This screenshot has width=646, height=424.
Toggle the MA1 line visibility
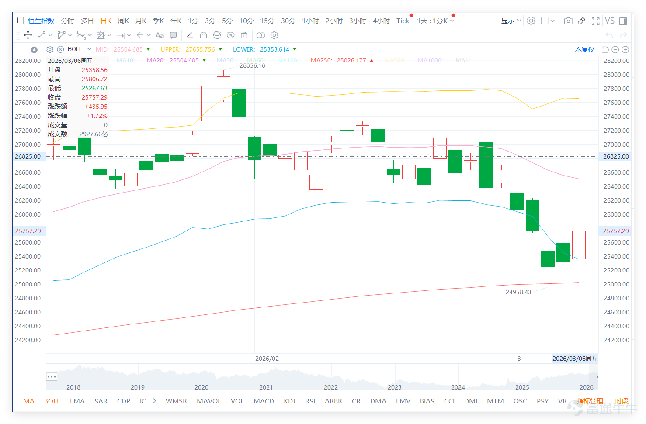point(463,60)
